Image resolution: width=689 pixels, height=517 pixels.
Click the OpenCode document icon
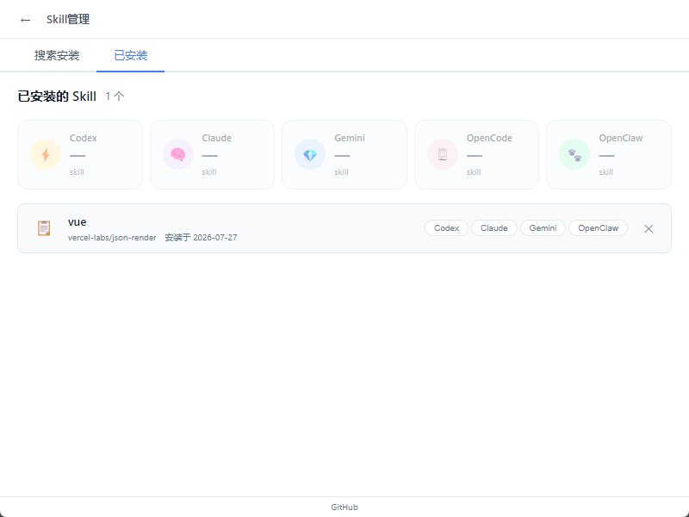coord(443,154)
